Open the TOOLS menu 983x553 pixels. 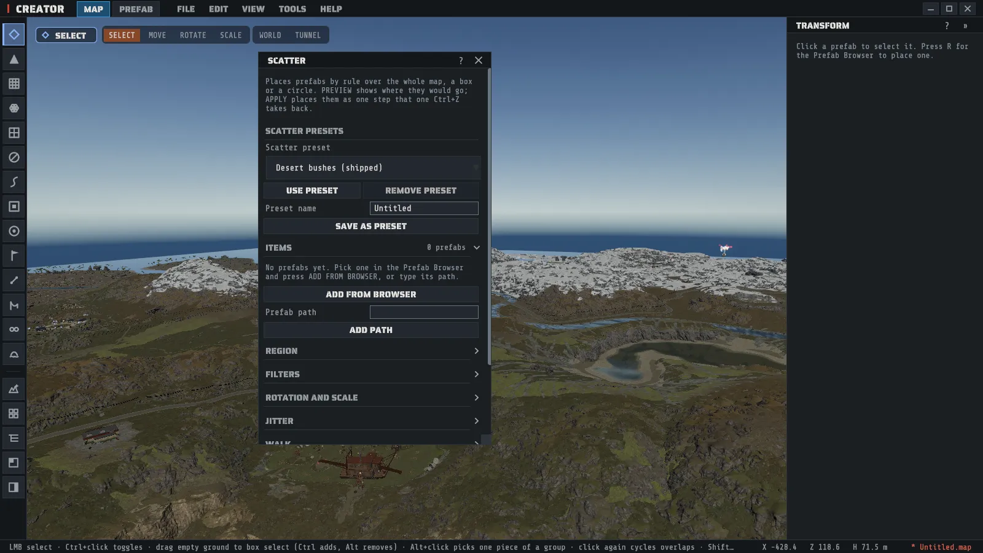292,9
